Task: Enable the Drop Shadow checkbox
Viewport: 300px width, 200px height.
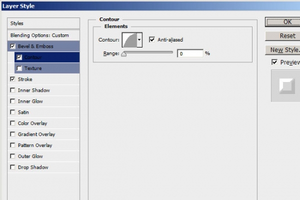Action: coord(13,167)
